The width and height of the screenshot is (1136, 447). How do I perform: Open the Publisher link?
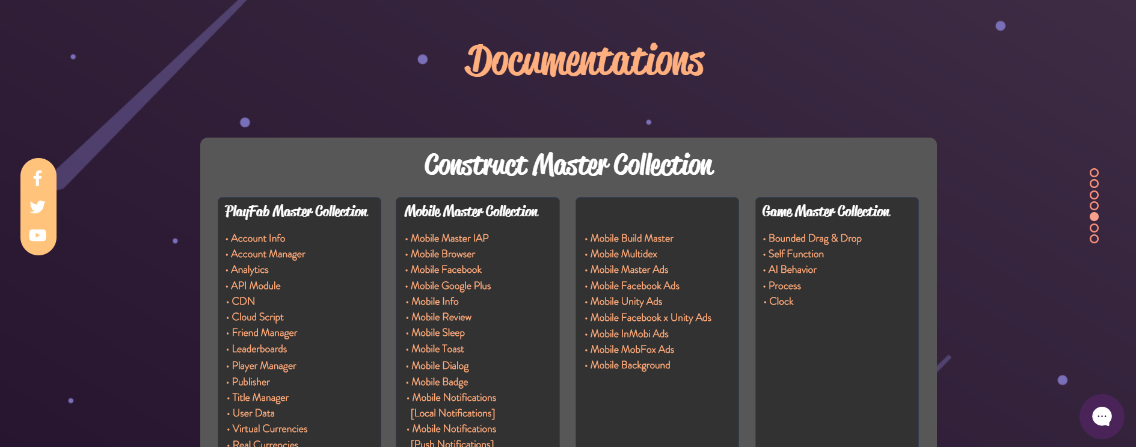click(251, 382)
